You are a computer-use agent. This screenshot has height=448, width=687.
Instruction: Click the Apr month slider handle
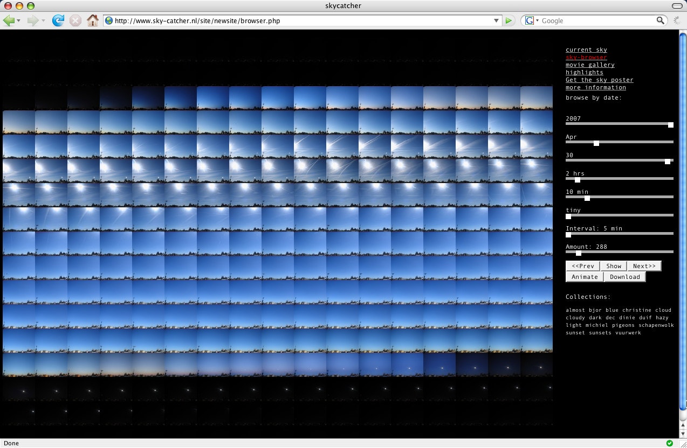click(x=596, y=143)
